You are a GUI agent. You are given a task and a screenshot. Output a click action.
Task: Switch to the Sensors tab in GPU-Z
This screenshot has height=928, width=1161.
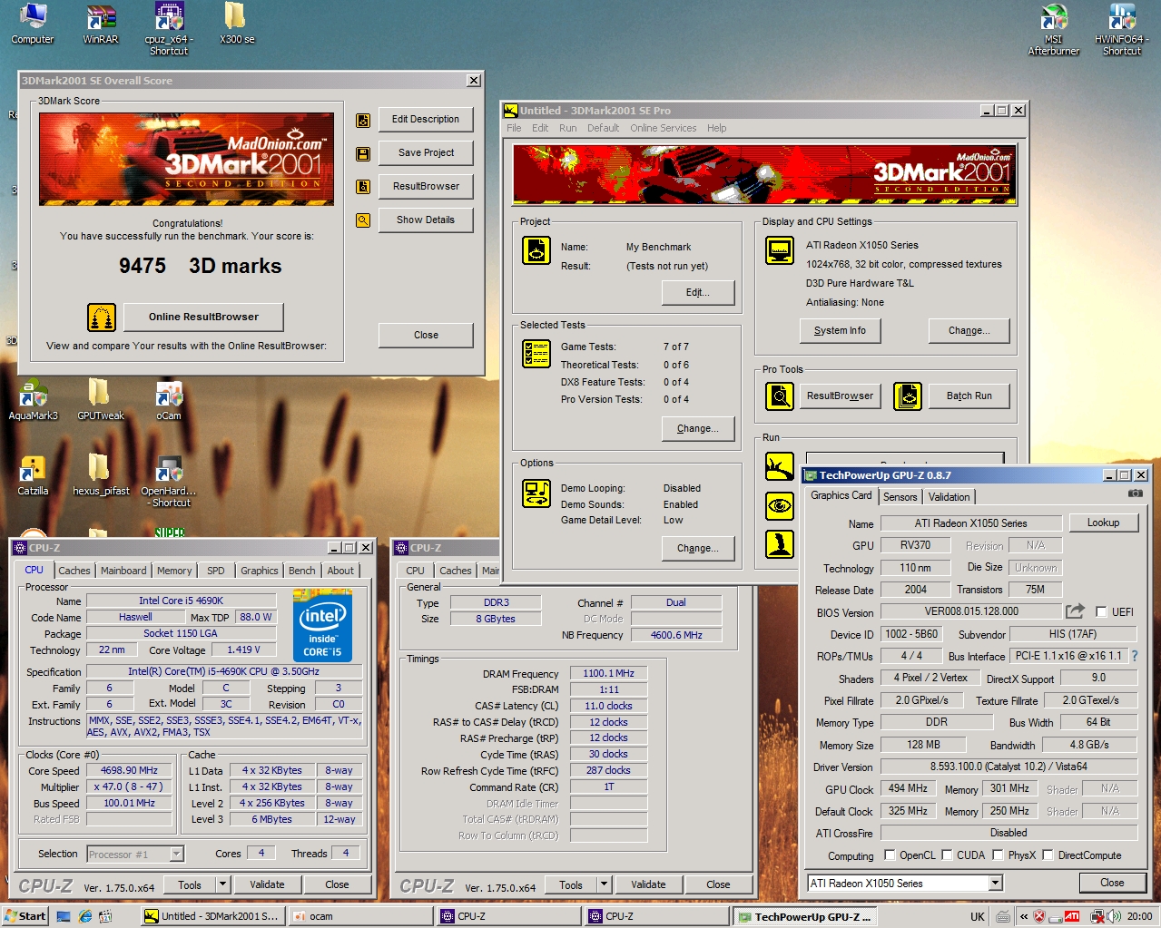point(900,496)
